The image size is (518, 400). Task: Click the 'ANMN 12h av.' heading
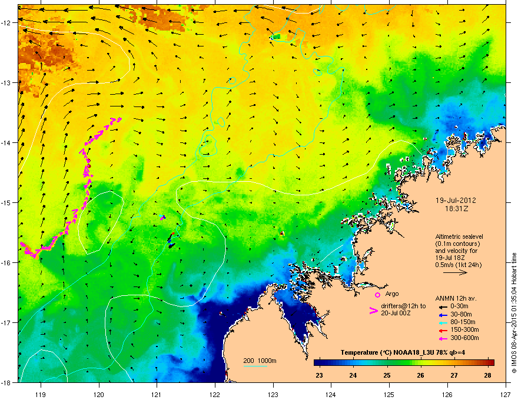pos(456,299)
